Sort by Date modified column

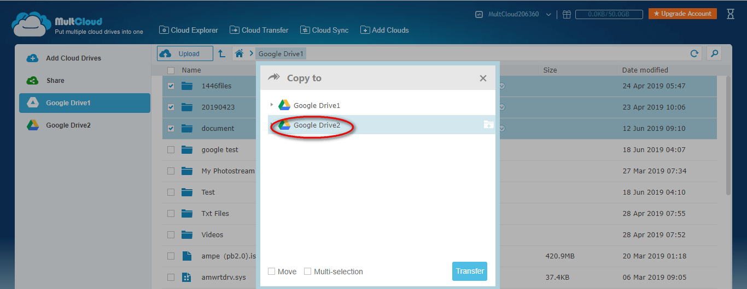coord(645,70)
